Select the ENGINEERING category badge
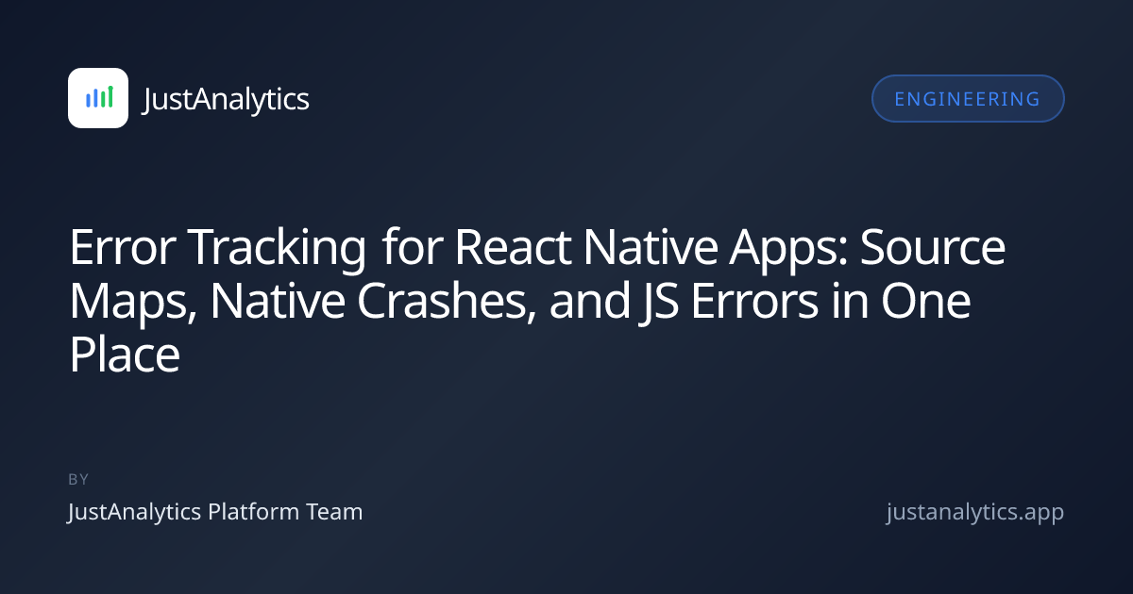This screenshot has height=594, width=1133. click(x=968, y=99)
